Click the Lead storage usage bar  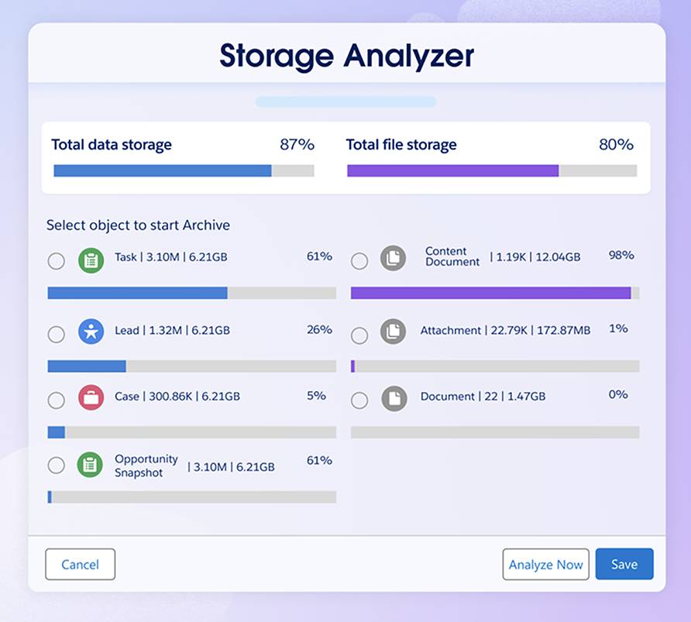click(x=191, y=366)
